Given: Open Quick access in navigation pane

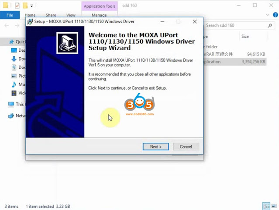Looking at the screenshot, I should [17, 42].
